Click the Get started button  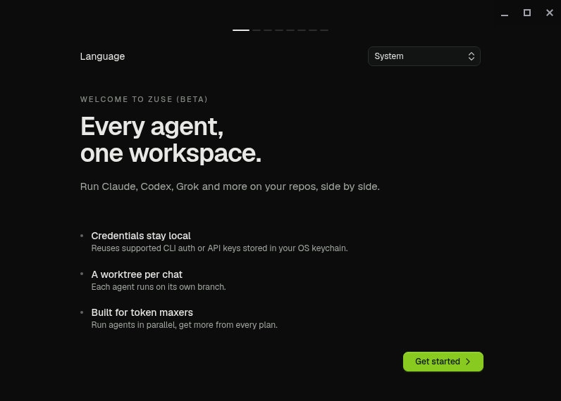(443, 362)
